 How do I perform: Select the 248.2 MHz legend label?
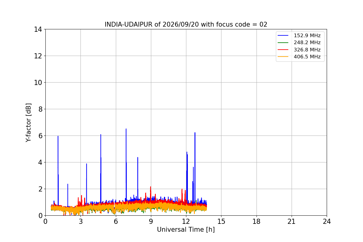point(307,43)
